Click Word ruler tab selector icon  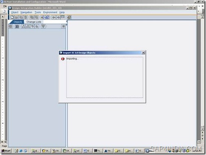3,16
